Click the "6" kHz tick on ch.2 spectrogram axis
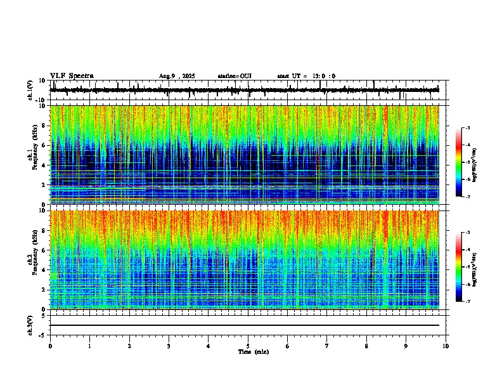Image resolution: width=502 pixels, height=388 pixels. [x=44, y=250]
